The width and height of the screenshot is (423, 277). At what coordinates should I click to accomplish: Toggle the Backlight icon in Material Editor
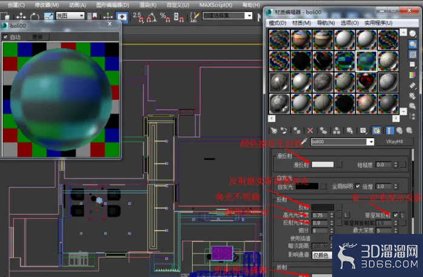click(x=413, y=44)
